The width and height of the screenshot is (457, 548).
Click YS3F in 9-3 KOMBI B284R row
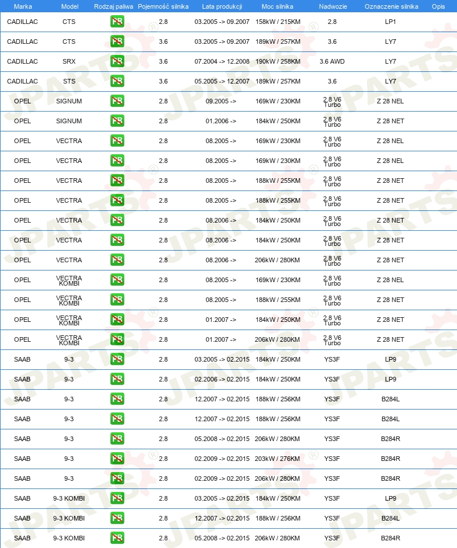[332, 538]
